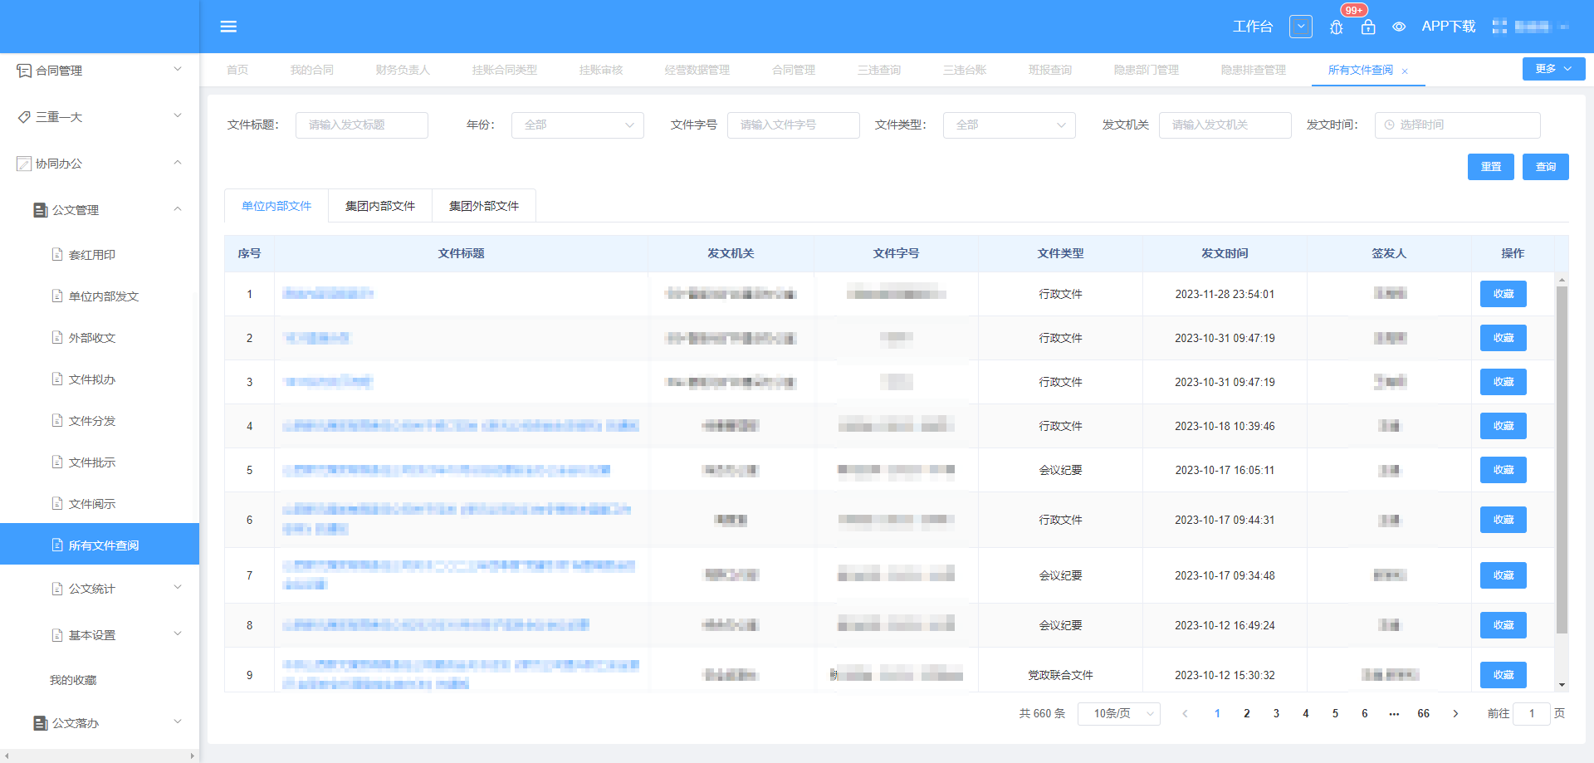Switch to the 财务负责人 tab
Screen dimensions: 1594x763
click(x=403, y=70)
